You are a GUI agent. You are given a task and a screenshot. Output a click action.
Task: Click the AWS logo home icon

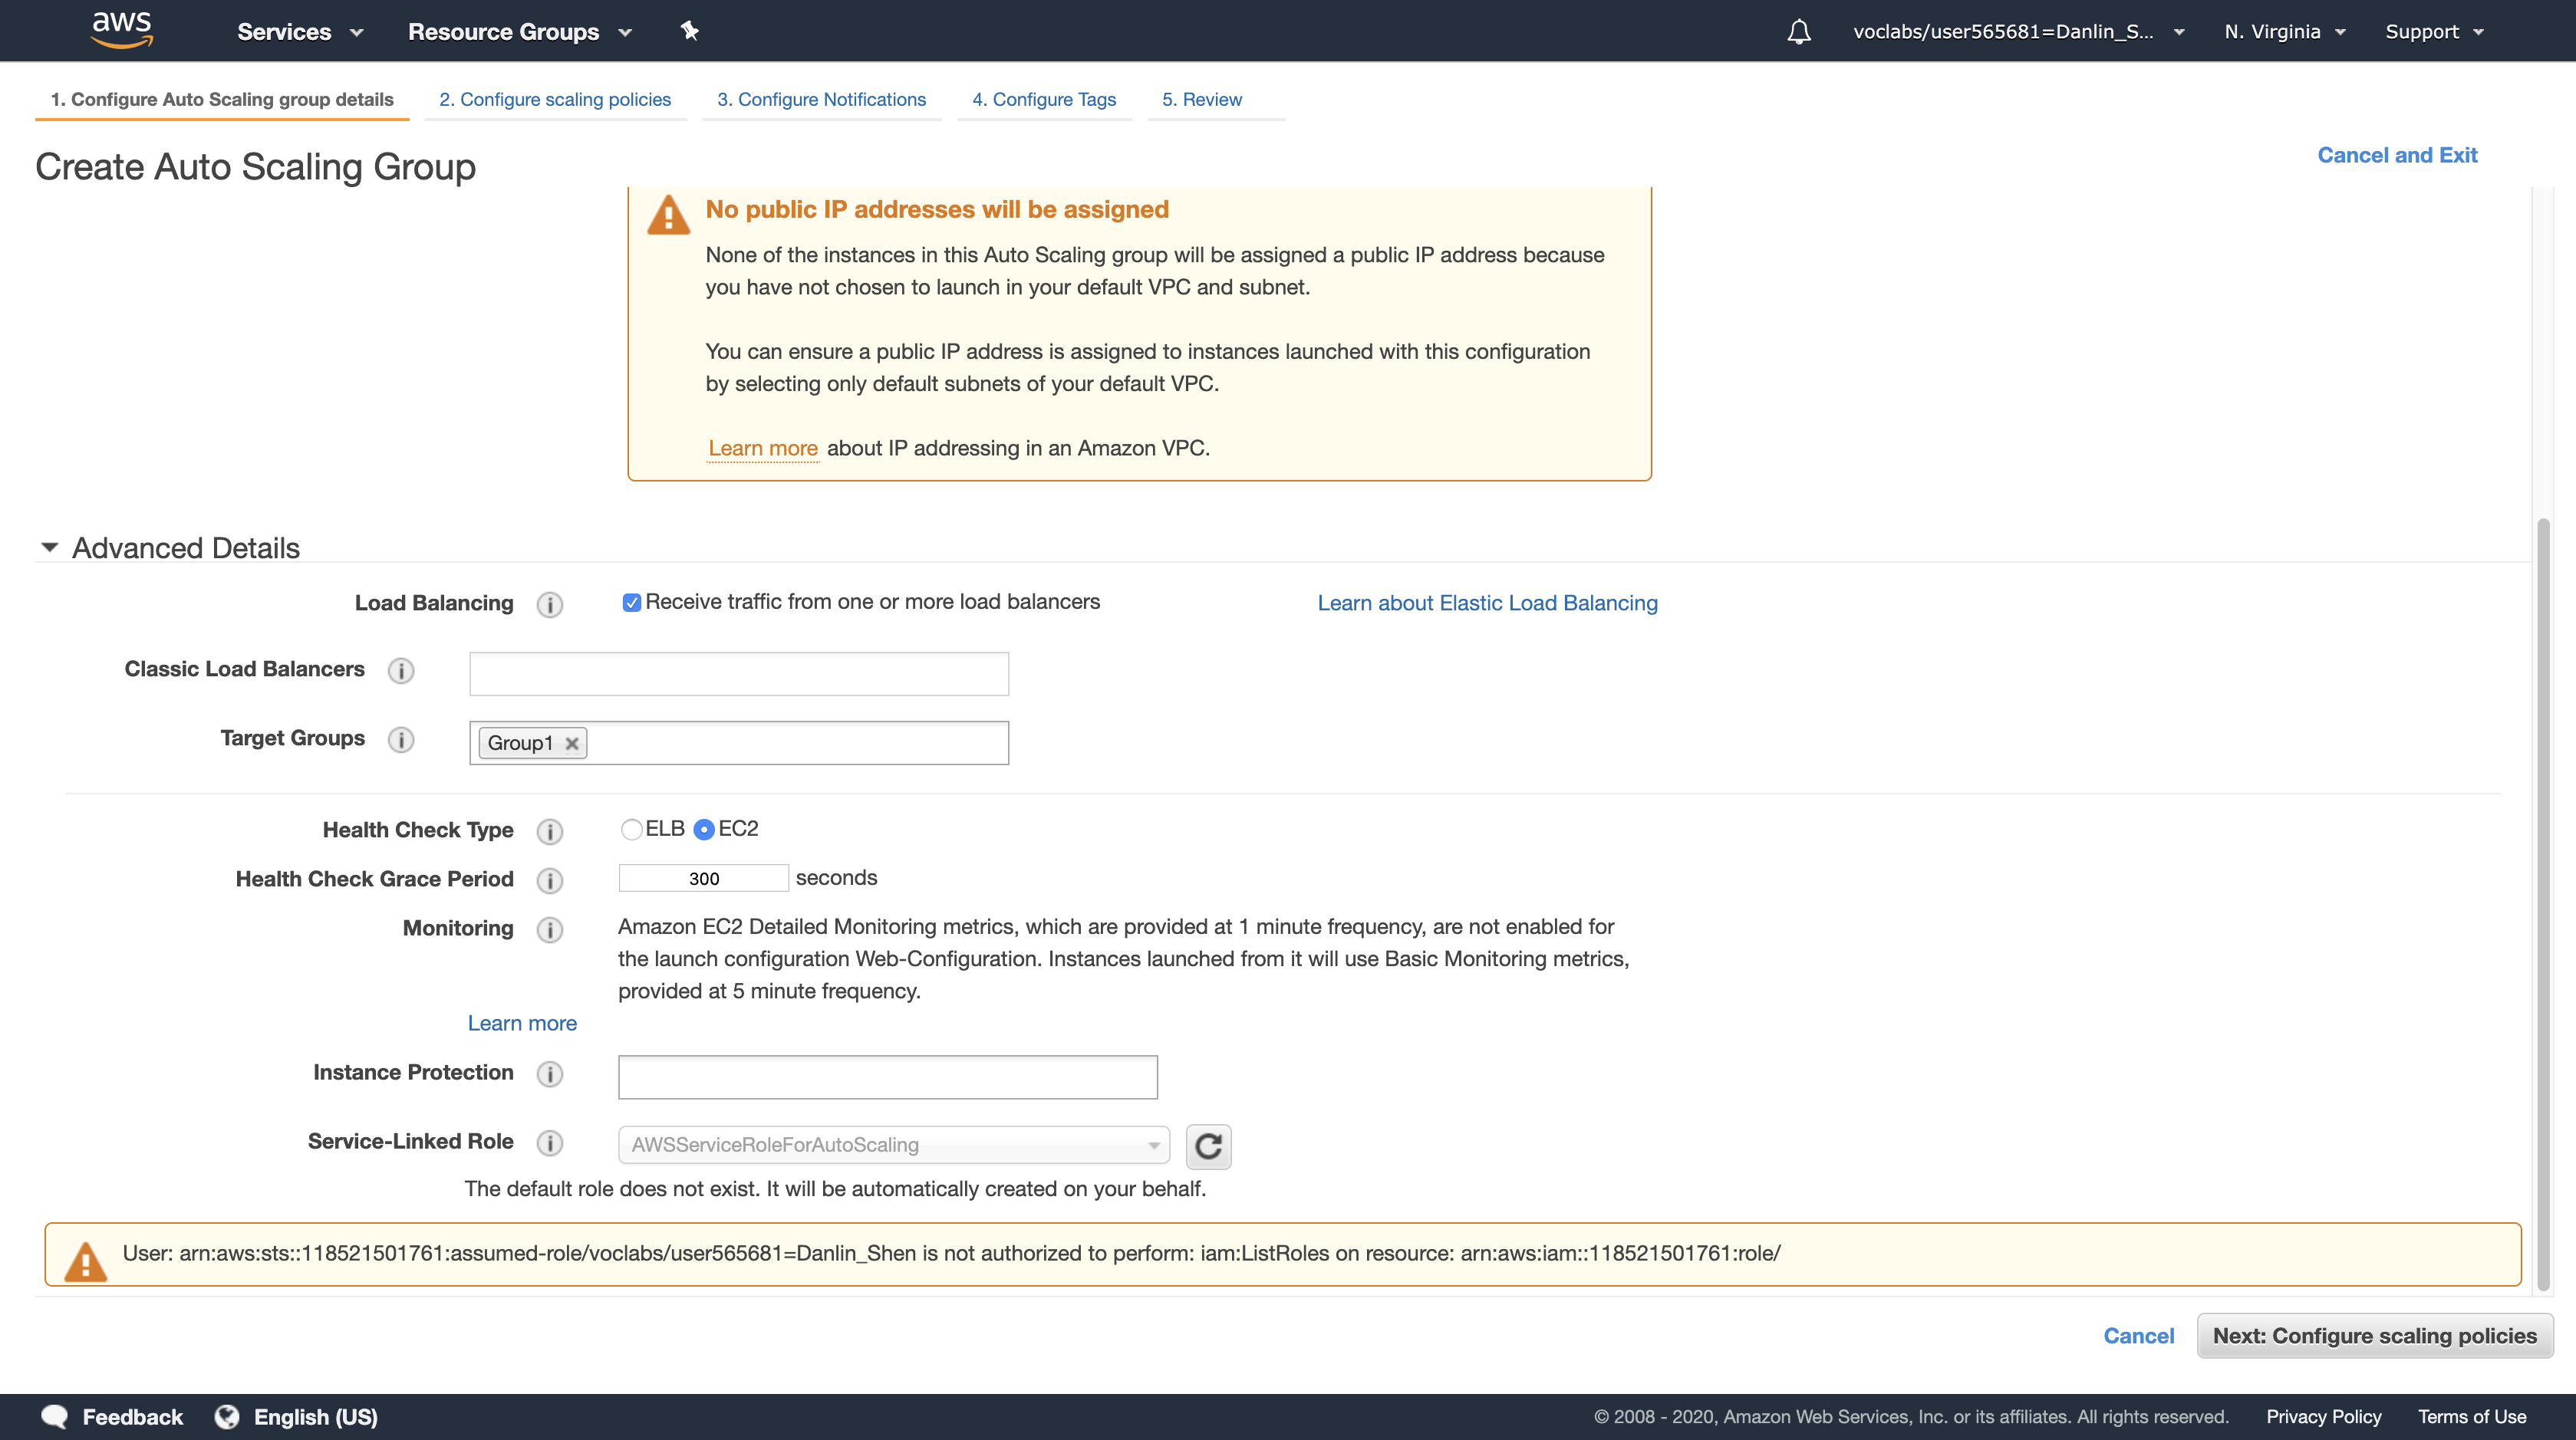pos(121,30)
